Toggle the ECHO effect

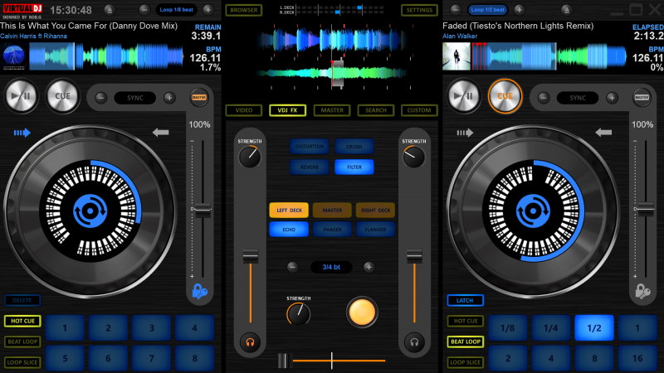point(289,230)
